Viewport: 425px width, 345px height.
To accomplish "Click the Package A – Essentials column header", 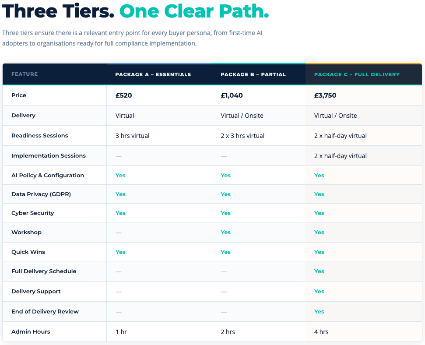I will (153, 74).
